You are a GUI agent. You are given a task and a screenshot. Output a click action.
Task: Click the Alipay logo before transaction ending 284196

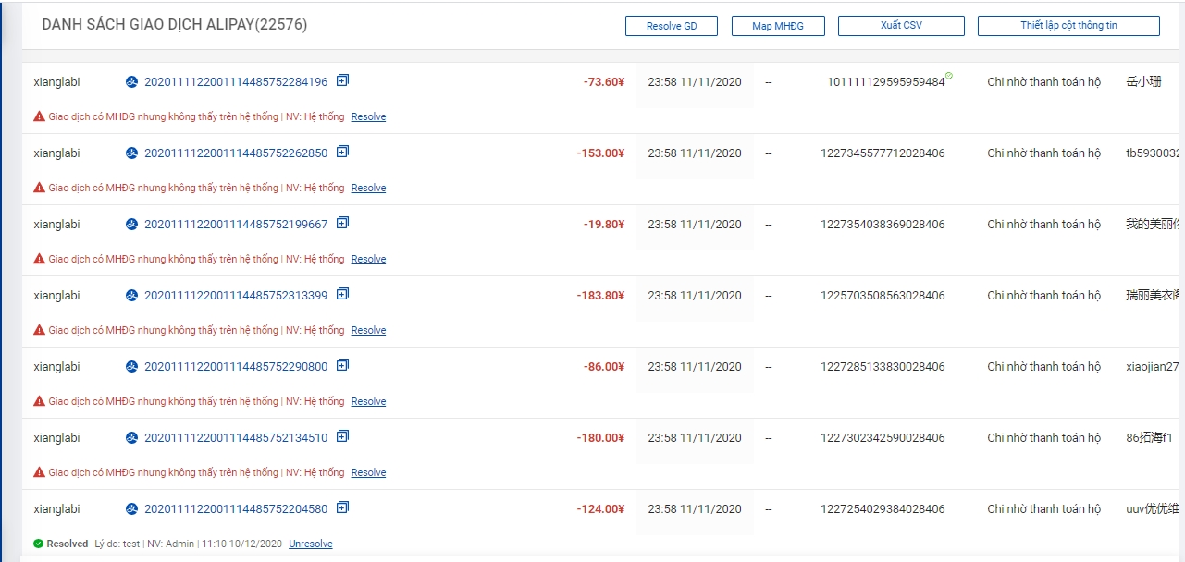pyautogui.click(x=131, y=82)
